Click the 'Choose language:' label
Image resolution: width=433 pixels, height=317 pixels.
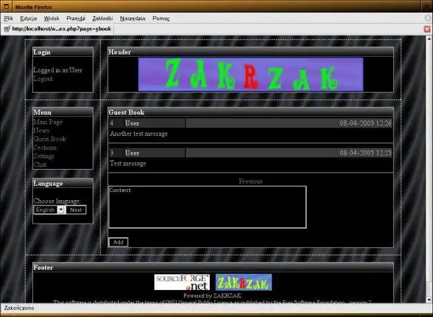pyautogui.click(x=57, y=201)
